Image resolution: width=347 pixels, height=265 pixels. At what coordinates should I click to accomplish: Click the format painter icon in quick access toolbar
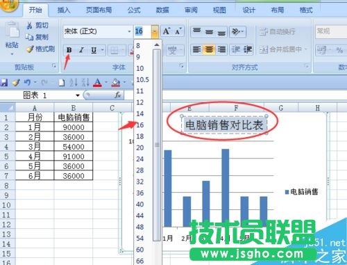pos(16,83)
